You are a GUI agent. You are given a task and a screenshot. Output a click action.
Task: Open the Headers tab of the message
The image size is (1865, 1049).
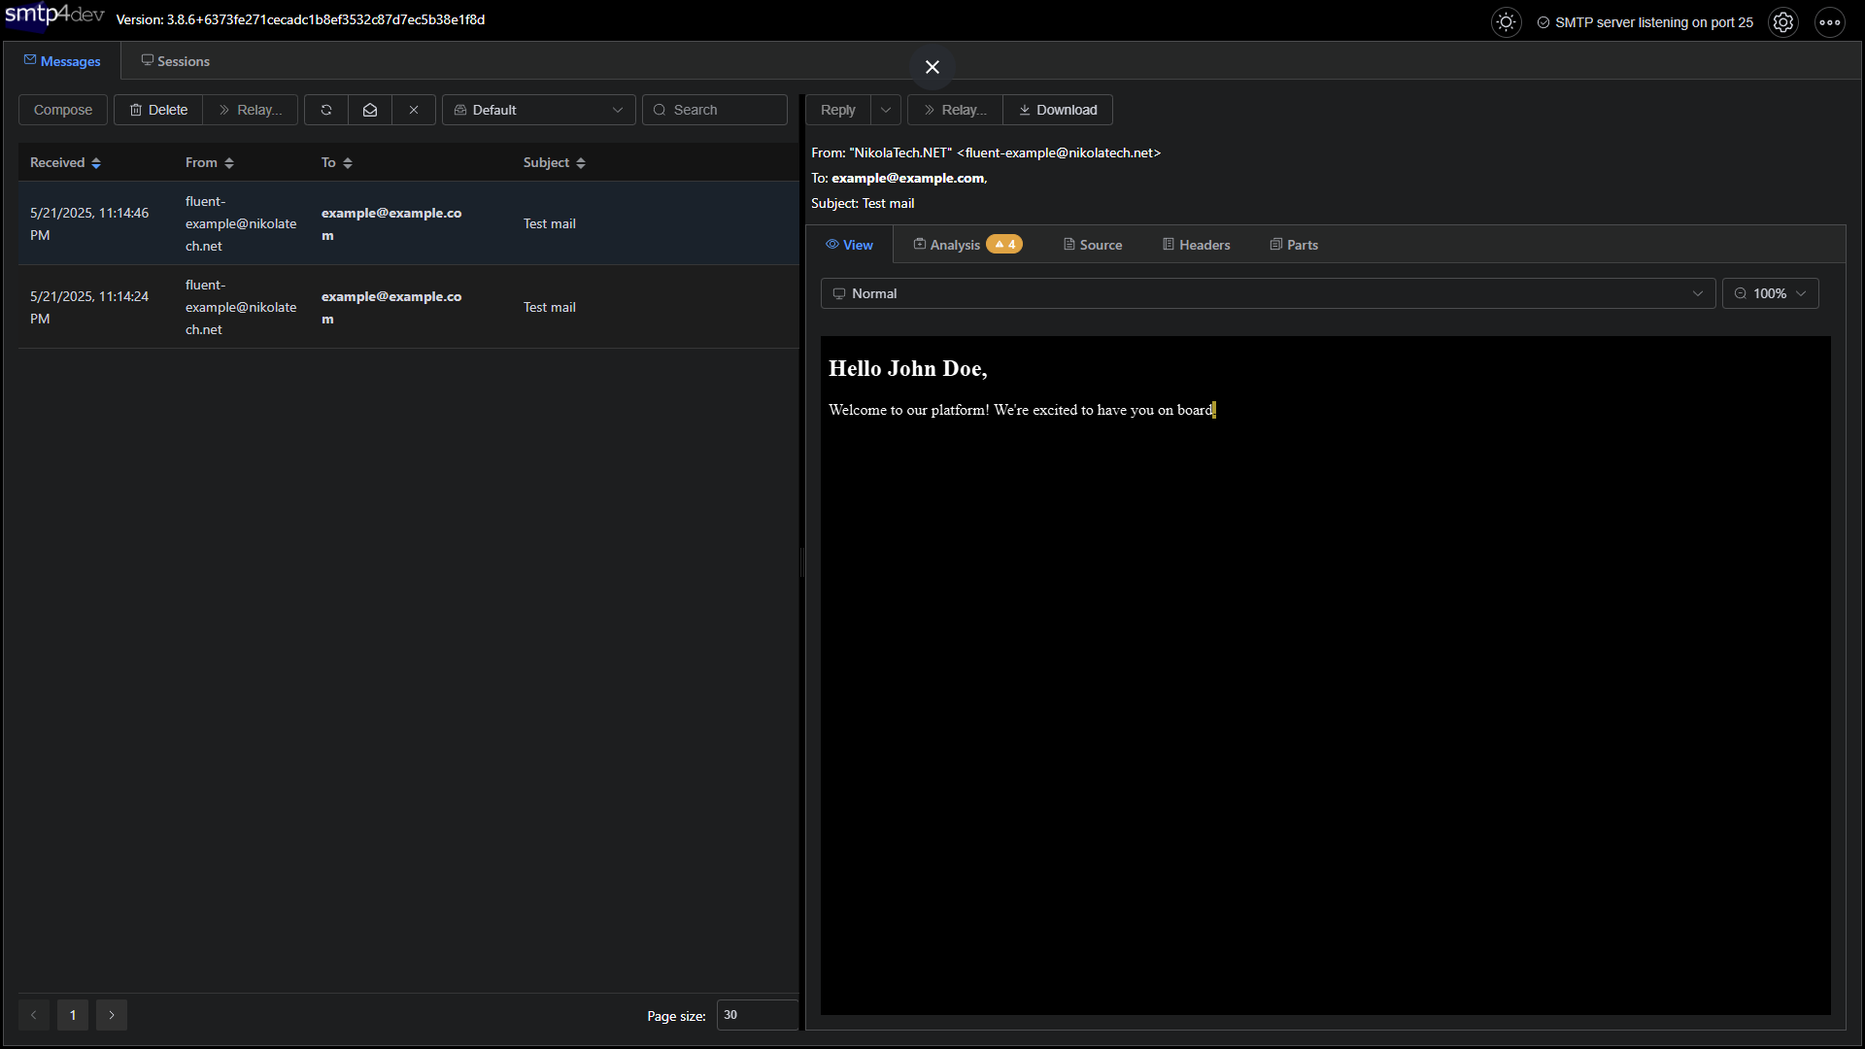1196,244
